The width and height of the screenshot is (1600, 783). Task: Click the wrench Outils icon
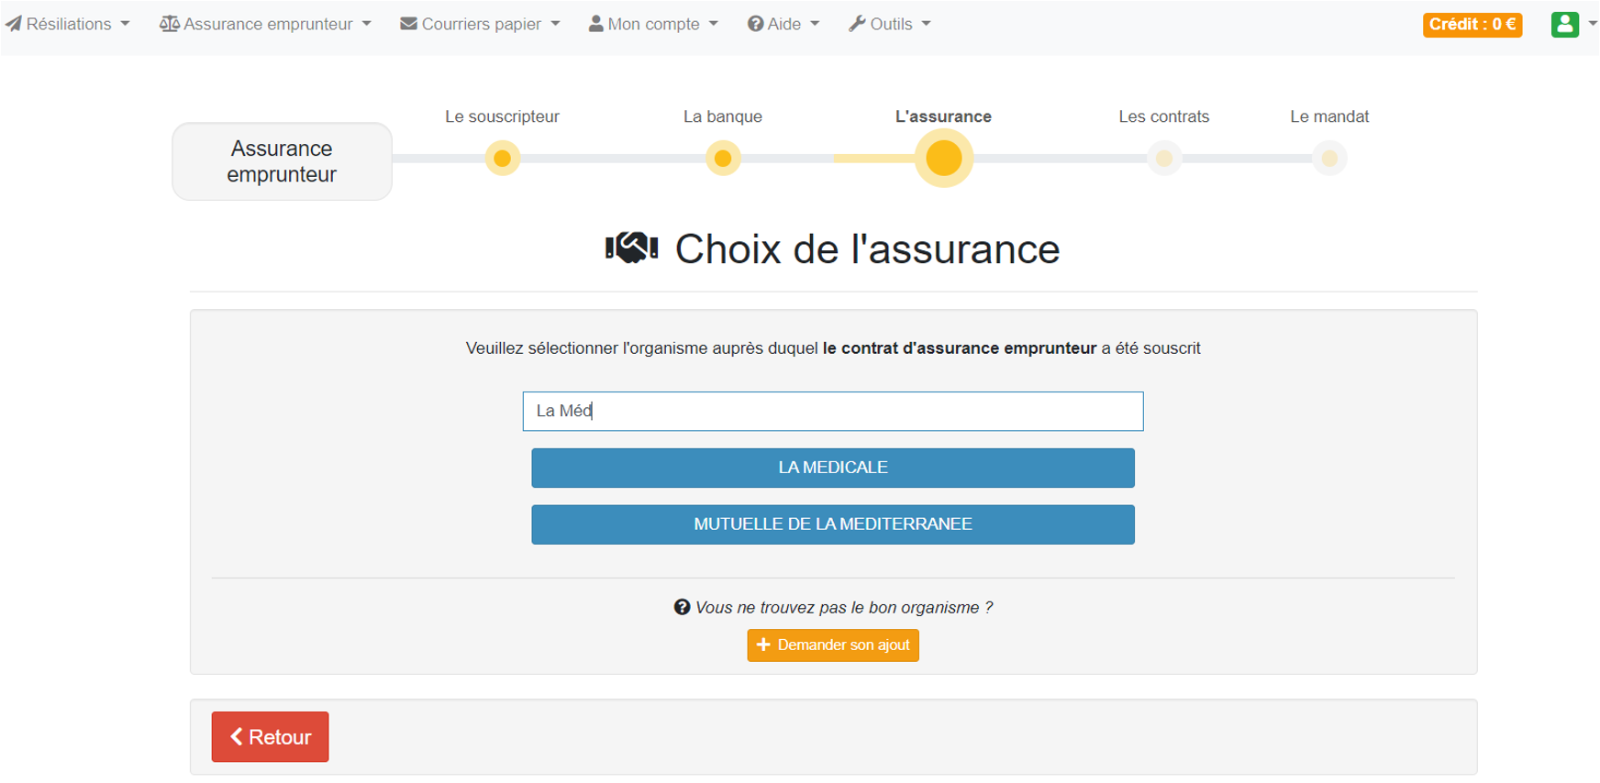pyautogui.click(x=857, y=24)
